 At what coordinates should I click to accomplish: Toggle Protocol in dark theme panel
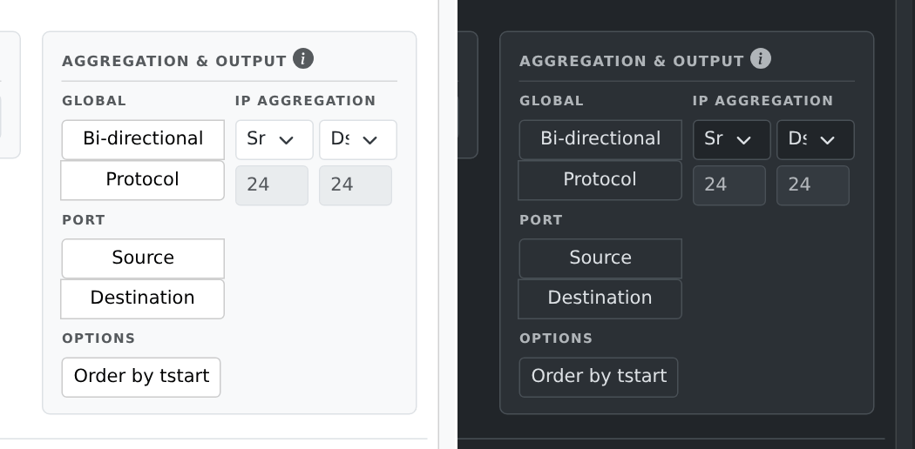coord(600,180)
